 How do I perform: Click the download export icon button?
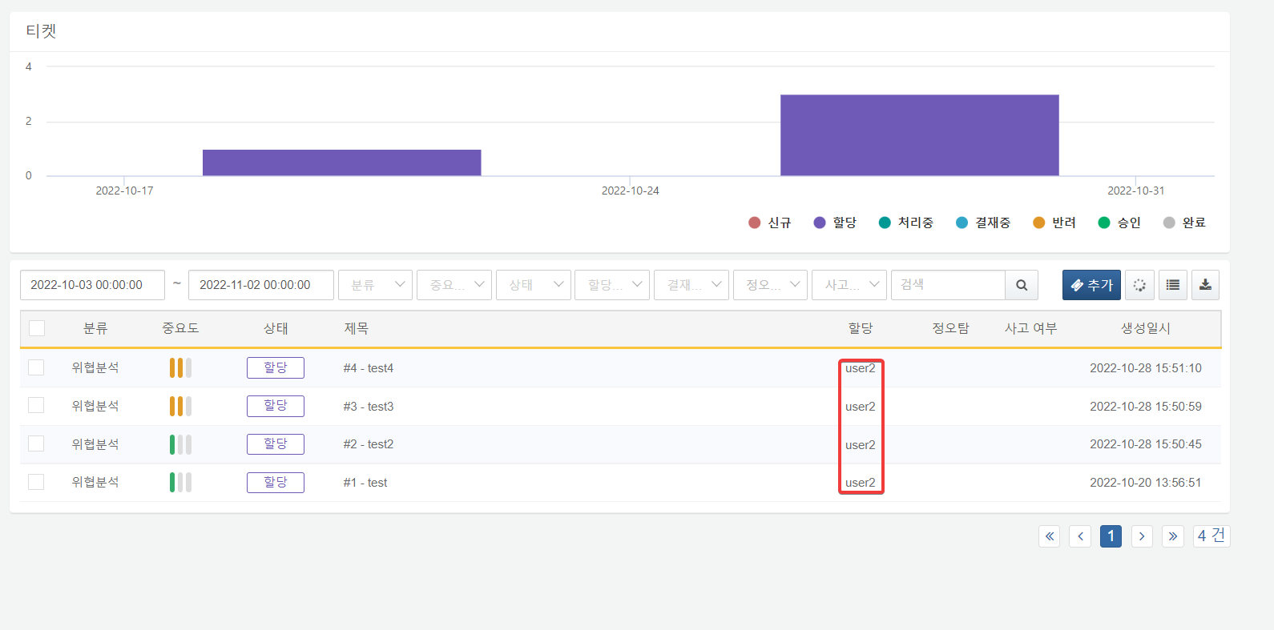coord(1205,285)
